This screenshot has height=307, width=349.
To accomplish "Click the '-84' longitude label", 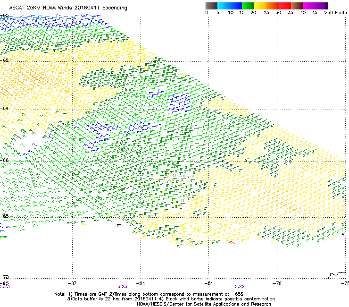I will [141, 283].
